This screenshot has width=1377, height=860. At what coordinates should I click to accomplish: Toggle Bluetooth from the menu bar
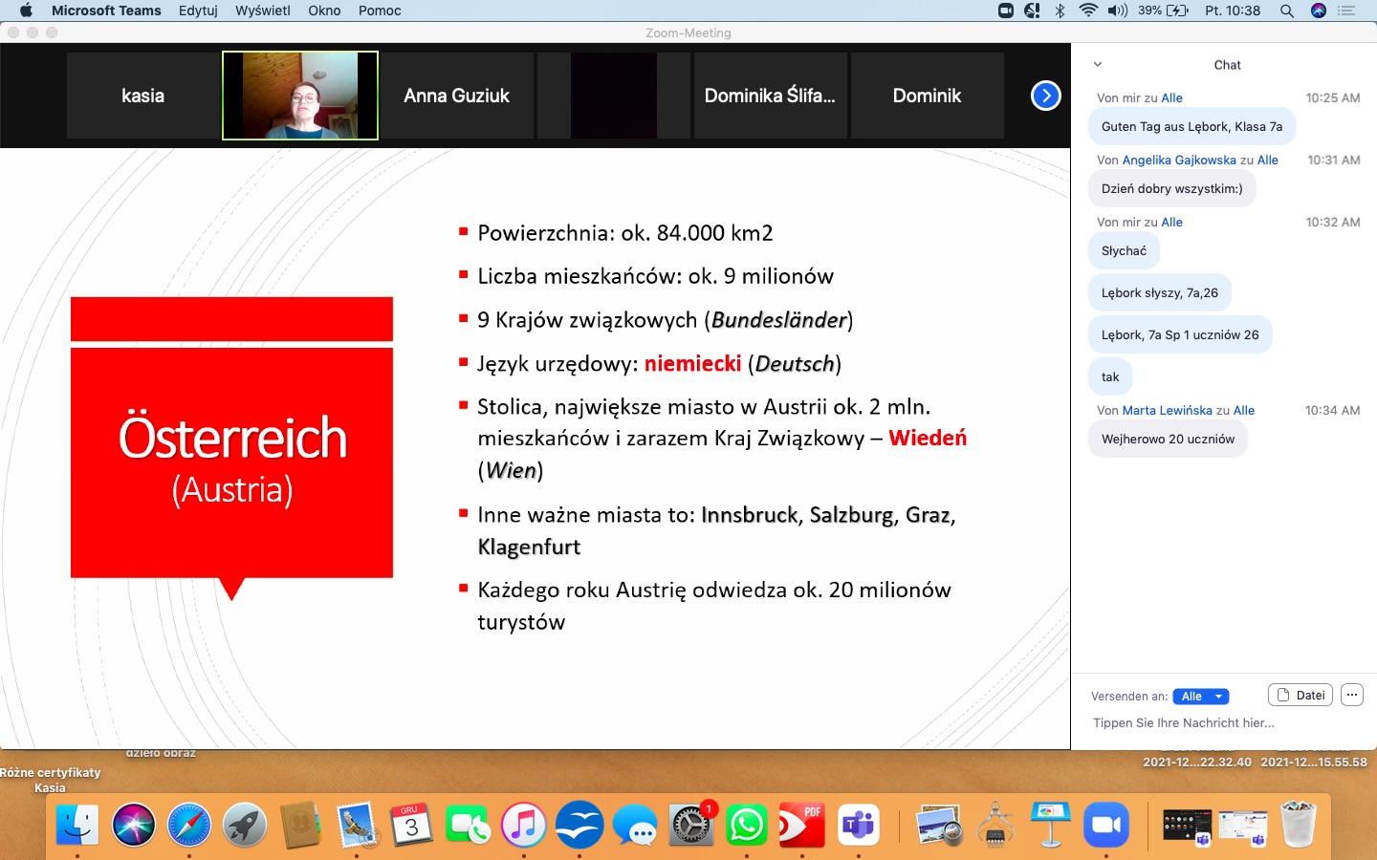click(1060, 11)
